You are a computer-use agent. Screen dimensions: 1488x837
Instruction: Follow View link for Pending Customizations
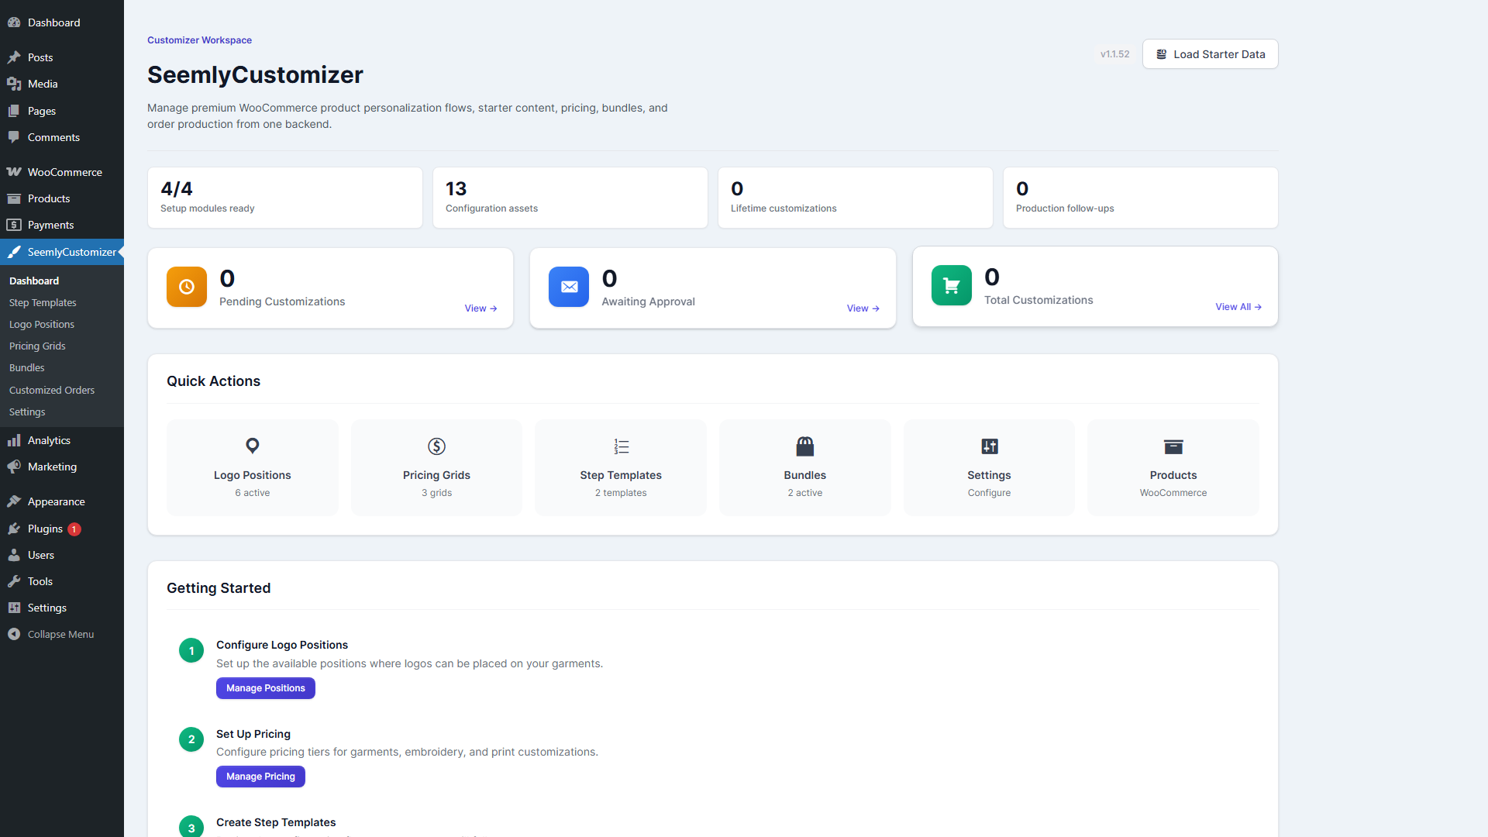click(x=480, y=308)
